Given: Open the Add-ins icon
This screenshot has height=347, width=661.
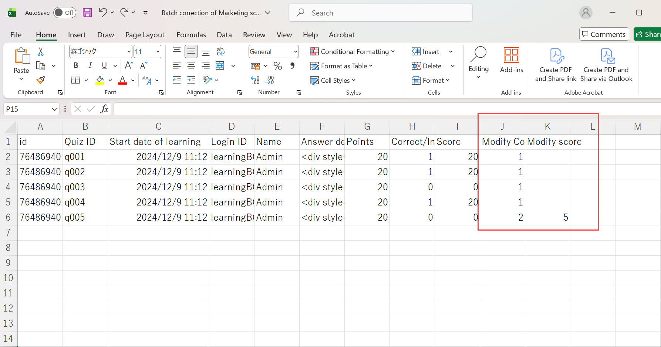Looking at the screenshot, I should [x=511, y=60].
